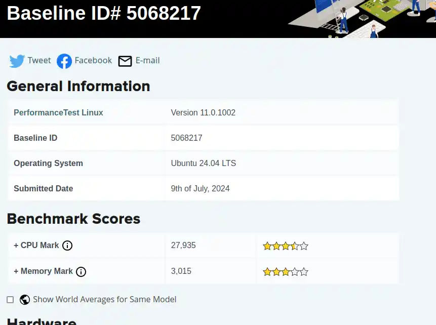Open the Memory Mark info icon
Screen dimensions: 436x325
pyautogui.click(x=81, y=272)
